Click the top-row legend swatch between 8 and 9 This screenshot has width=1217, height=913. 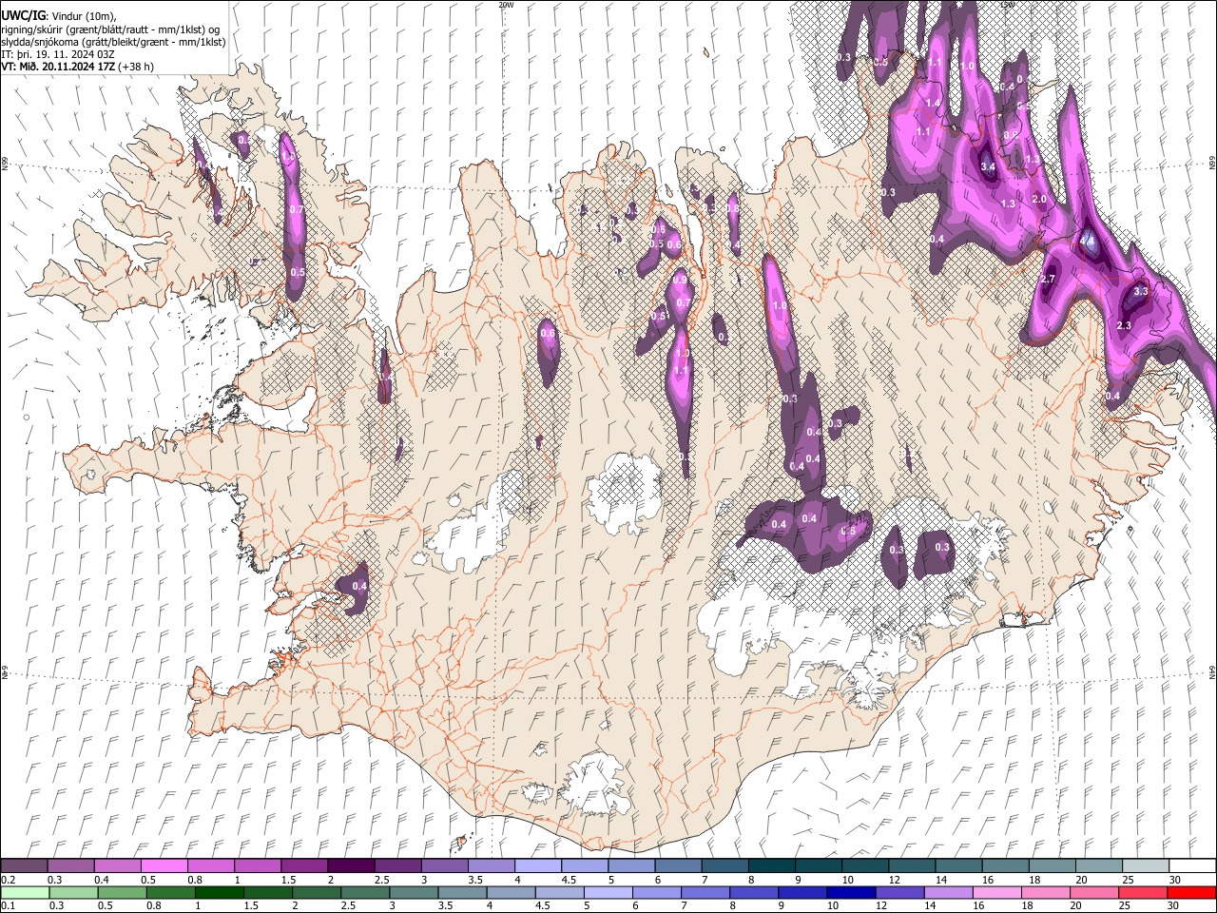click(771, 865)
